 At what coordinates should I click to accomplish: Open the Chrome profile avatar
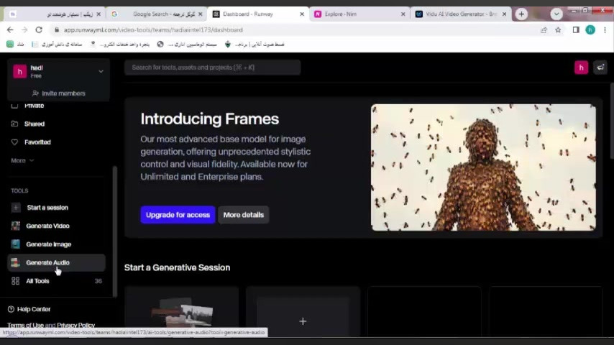[590, 29]
